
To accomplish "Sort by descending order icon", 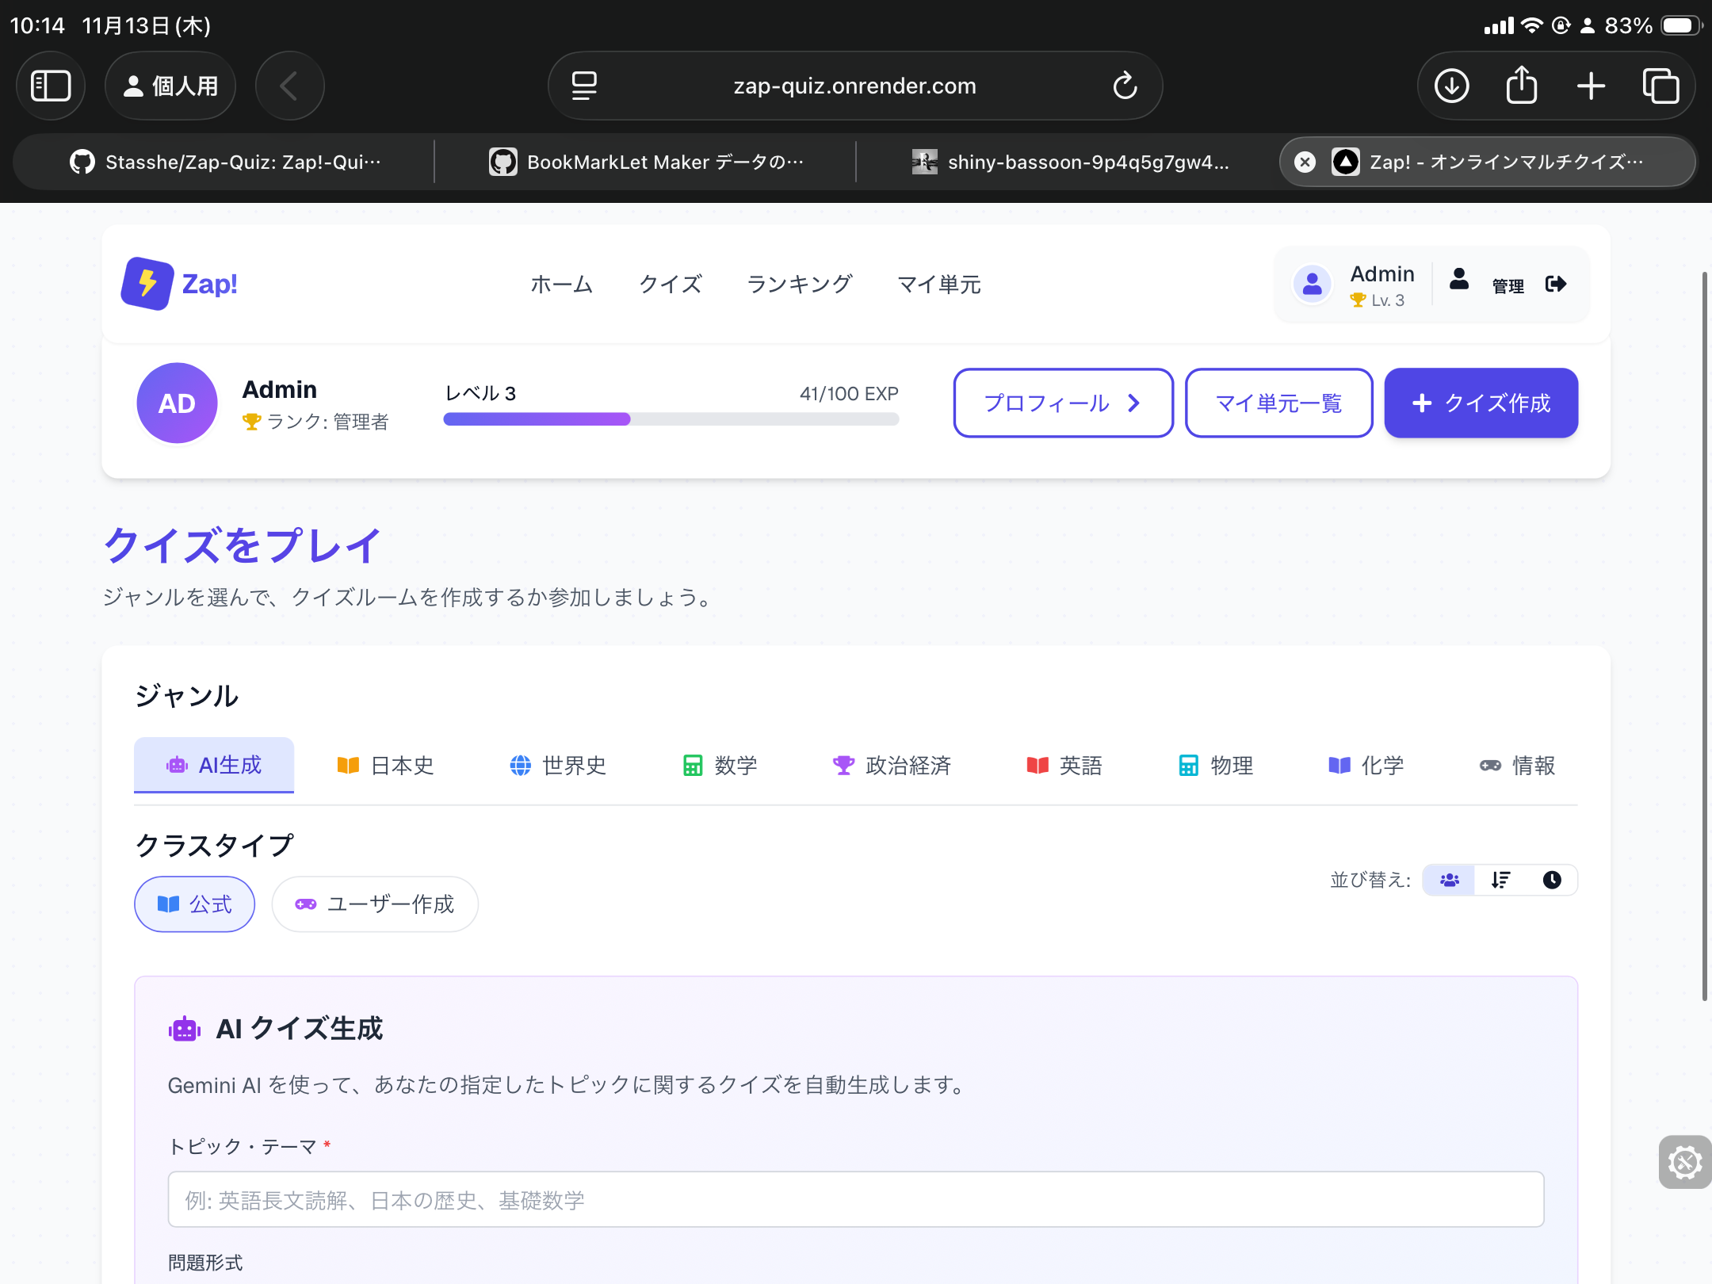I will coord(1500,880).
